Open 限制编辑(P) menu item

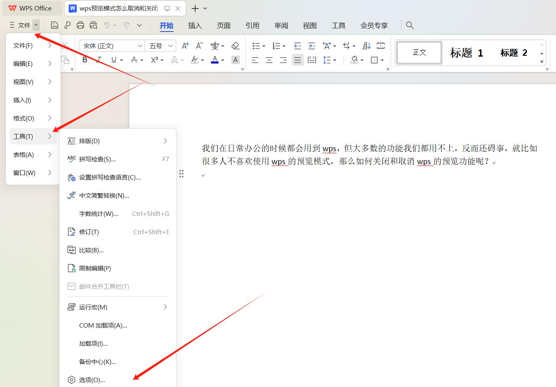tap(118, 268)
